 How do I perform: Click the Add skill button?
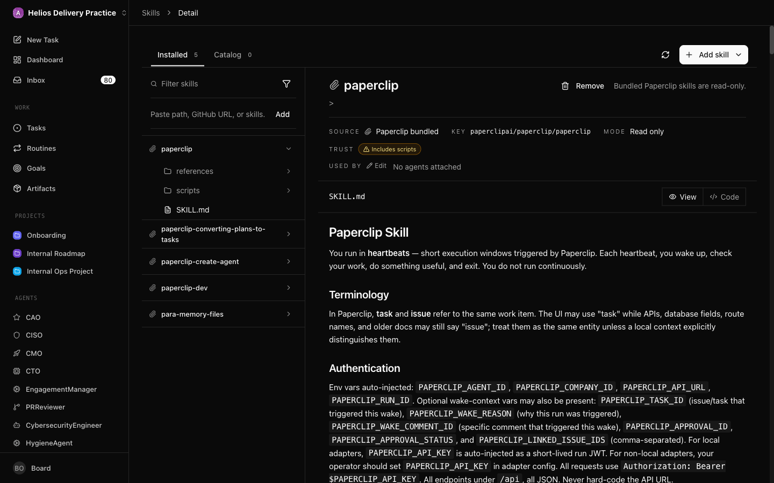713,55
